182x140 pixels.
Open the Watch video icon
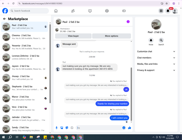(x=90, y=11)
